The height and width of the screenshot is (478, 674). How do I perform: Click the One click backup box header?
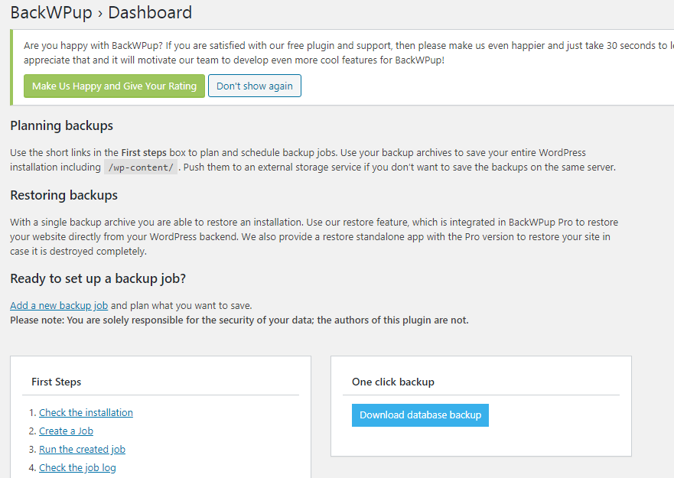pos(393,382)
